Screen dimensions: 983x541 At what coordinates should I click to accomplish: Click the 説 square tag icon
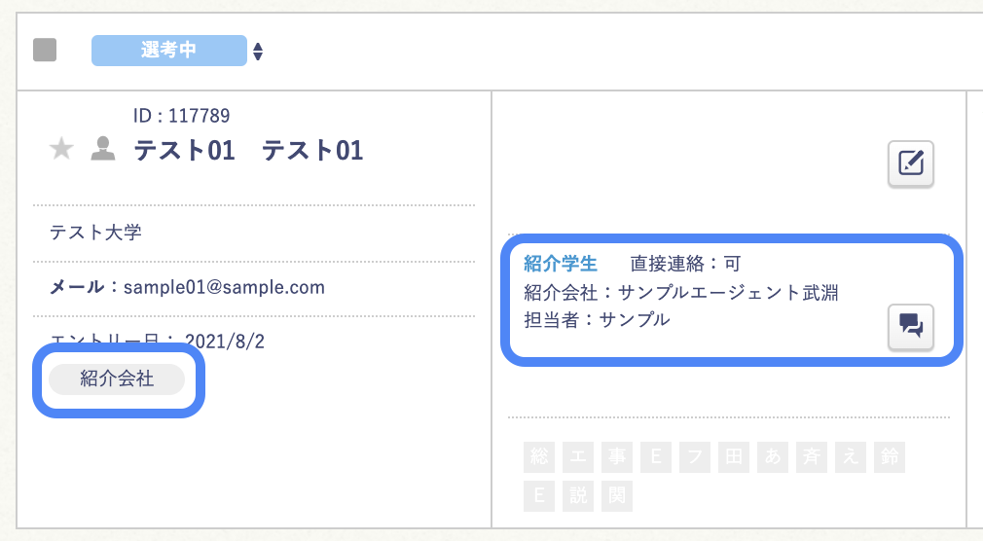(578, 496)
